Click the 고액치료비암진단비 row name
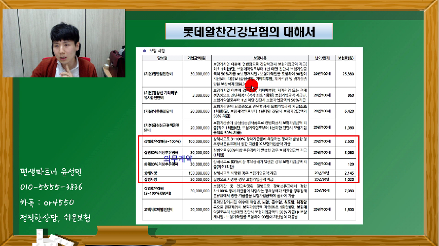 pos(158,210)
